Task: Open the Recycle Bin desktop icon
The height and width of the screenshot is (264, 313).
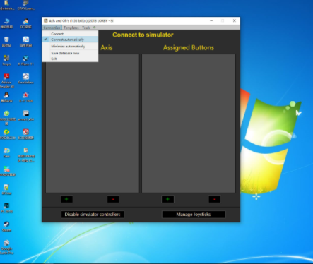Action: pyautogui.click(x=6, y=42)
